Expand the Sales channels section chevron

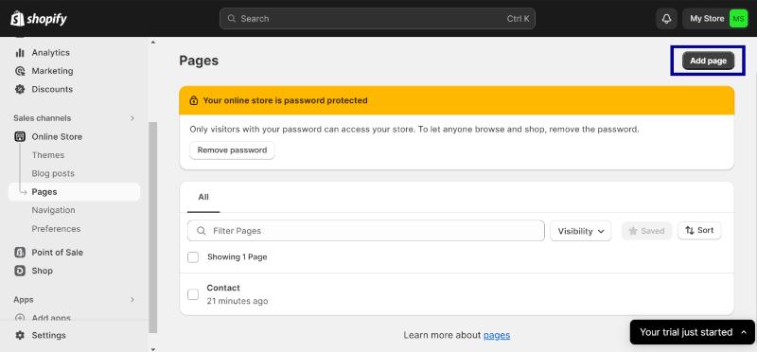click(x=132, y=118)
